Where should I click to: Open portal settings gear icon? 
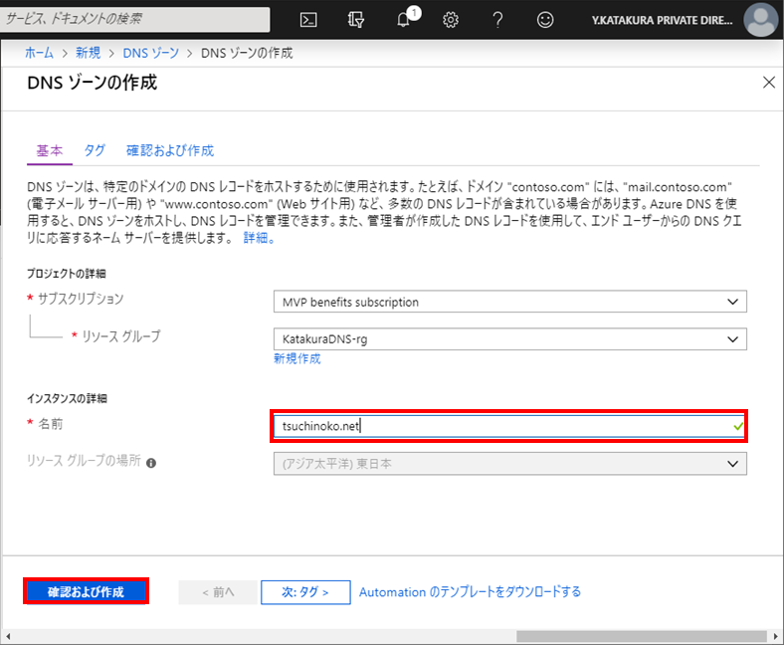coord(451,20)
